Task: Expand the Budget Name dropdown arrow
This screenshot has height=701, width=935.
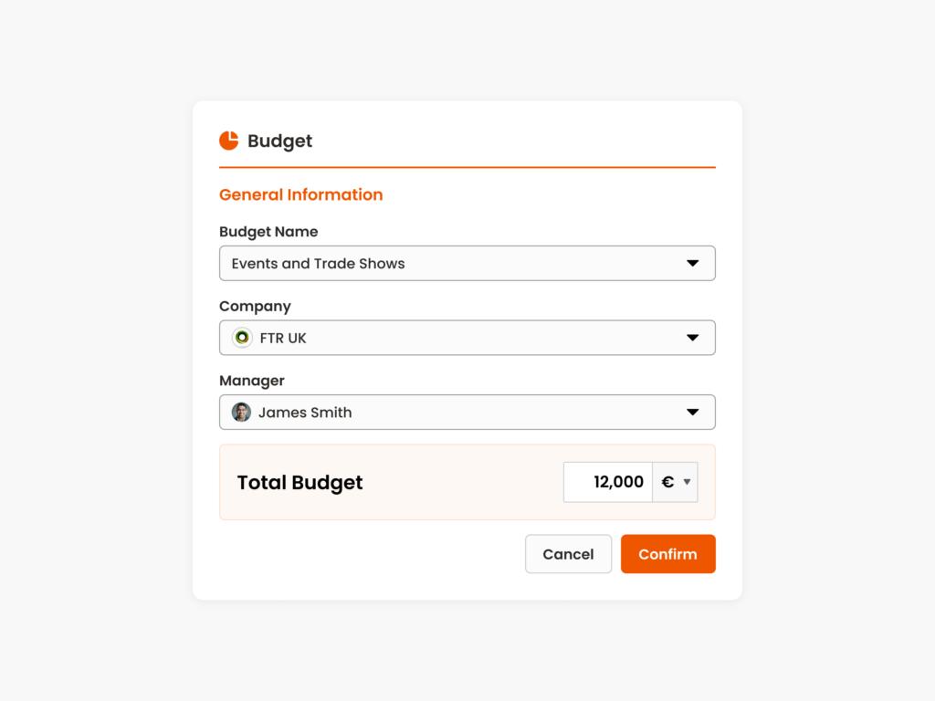Action: pyautogui.click(x=692, y=264)
